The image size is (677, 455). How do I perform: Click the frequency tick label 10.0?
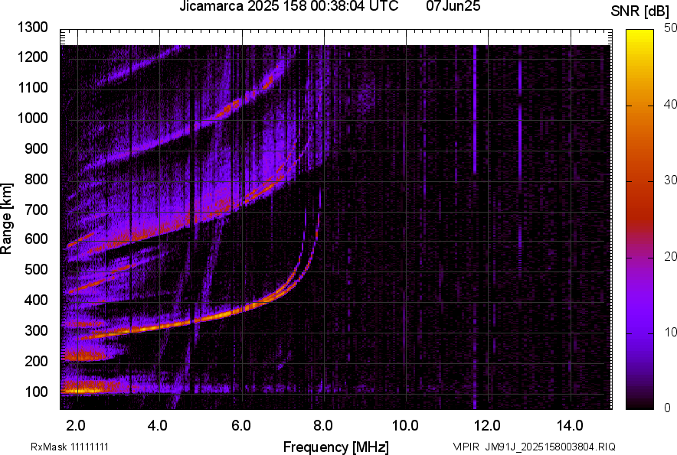tap(405, 426)
